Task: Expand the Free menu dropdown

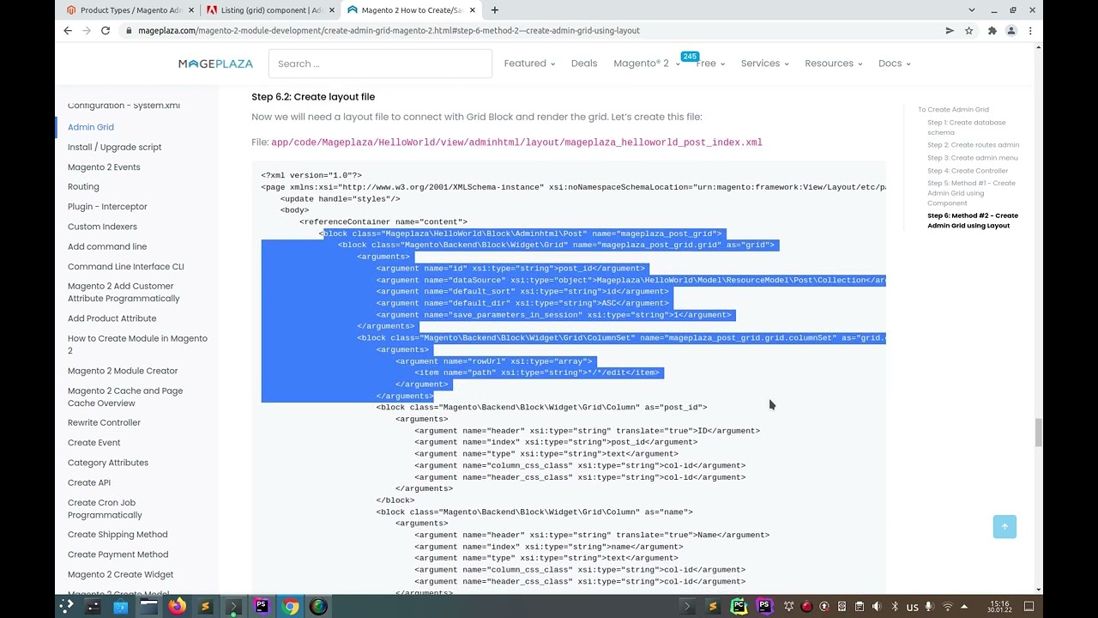Action: [710, 64]
